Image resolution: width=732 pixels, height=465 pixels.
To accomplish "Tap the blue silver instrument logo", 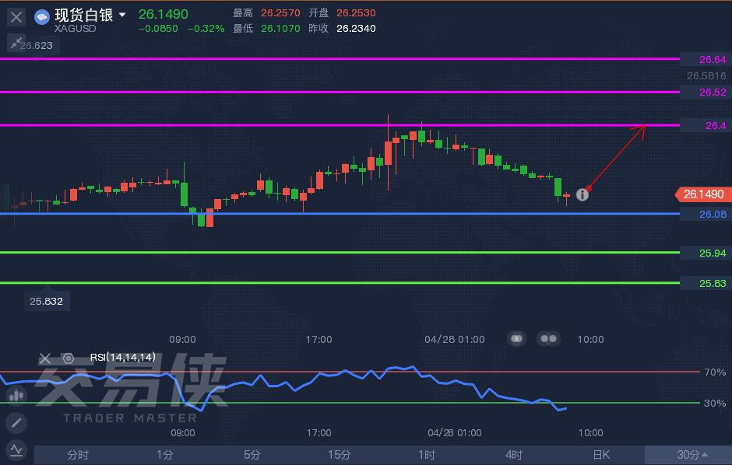I will 42,17.
